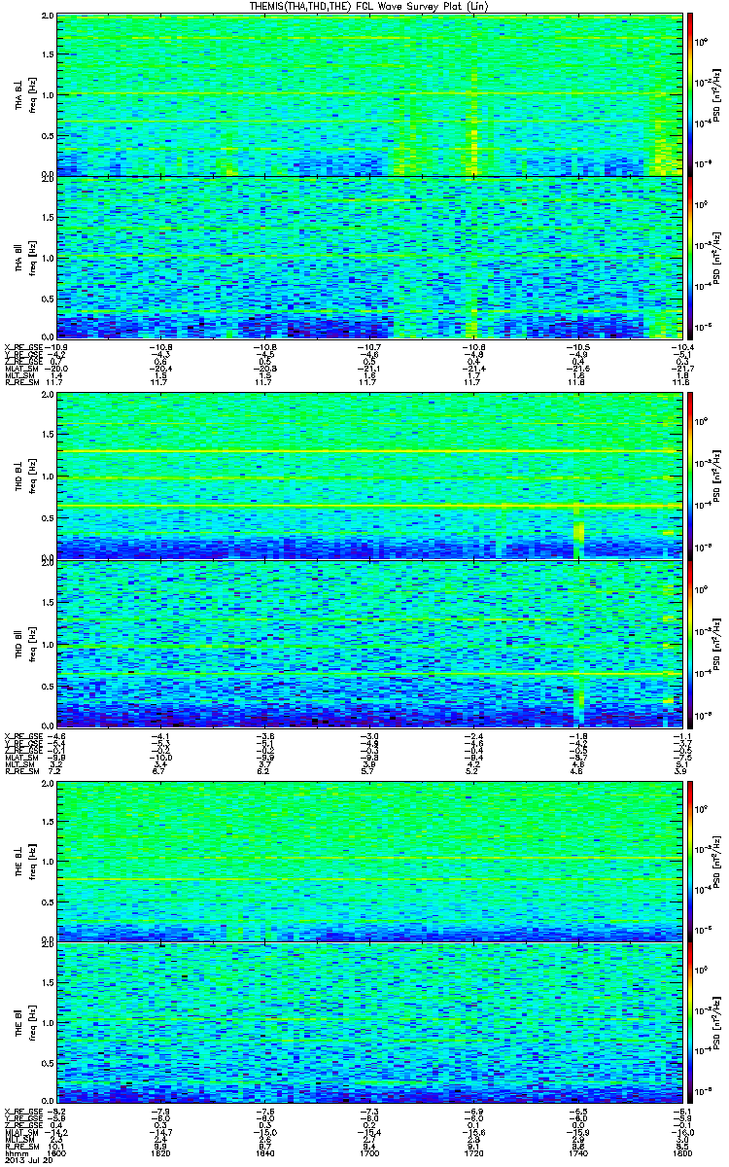Click the 1.0 tick on THA B⊥ axis
The image size is (729, 1167).
[46, 95]
